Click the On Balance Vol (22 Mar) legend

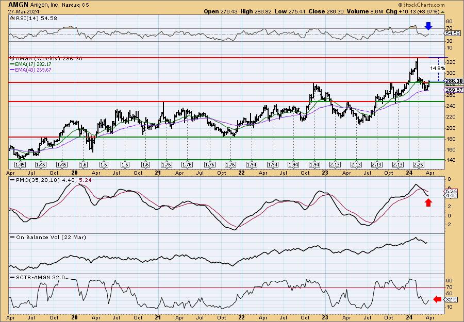click(48, 237)
